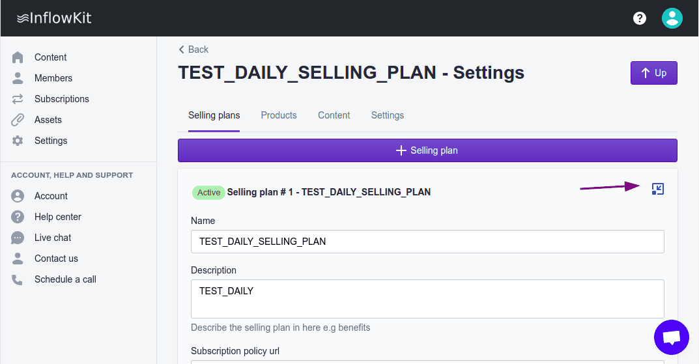Select the Selling plans tab
This screenshot has width=699, height=364.
[x=214, y=115]
